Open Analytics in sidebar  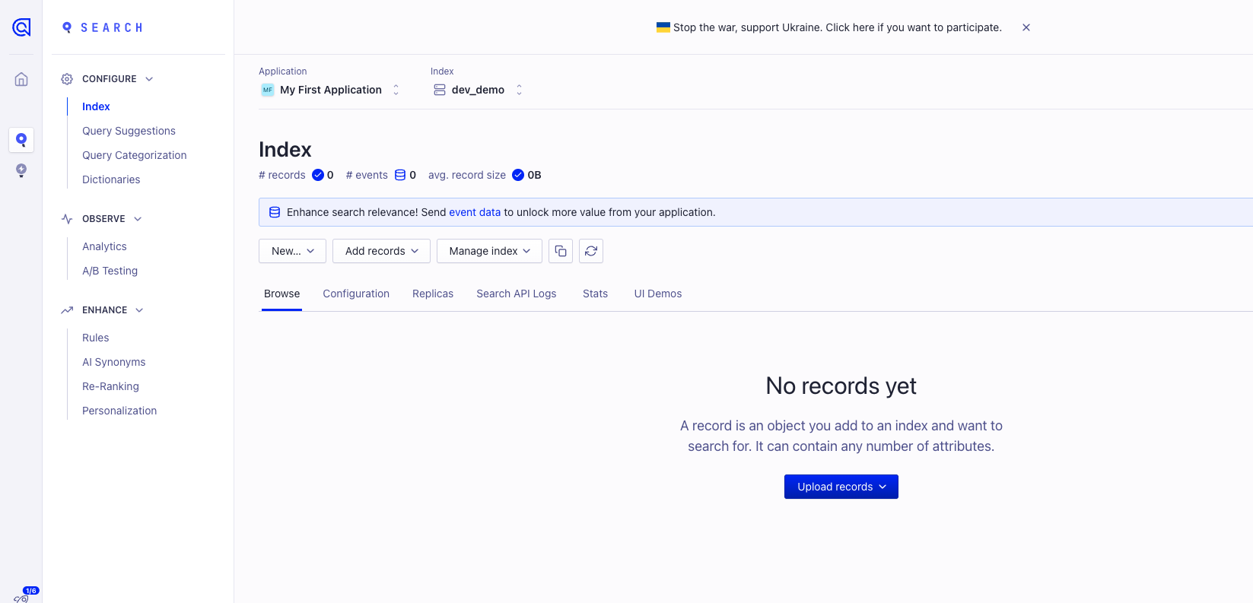pyautogui.click(x=104, y=246)
